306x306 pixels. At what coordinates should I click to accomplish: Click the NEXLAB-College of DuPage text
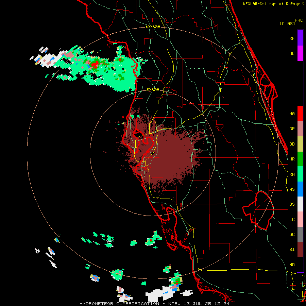(272, 4)
